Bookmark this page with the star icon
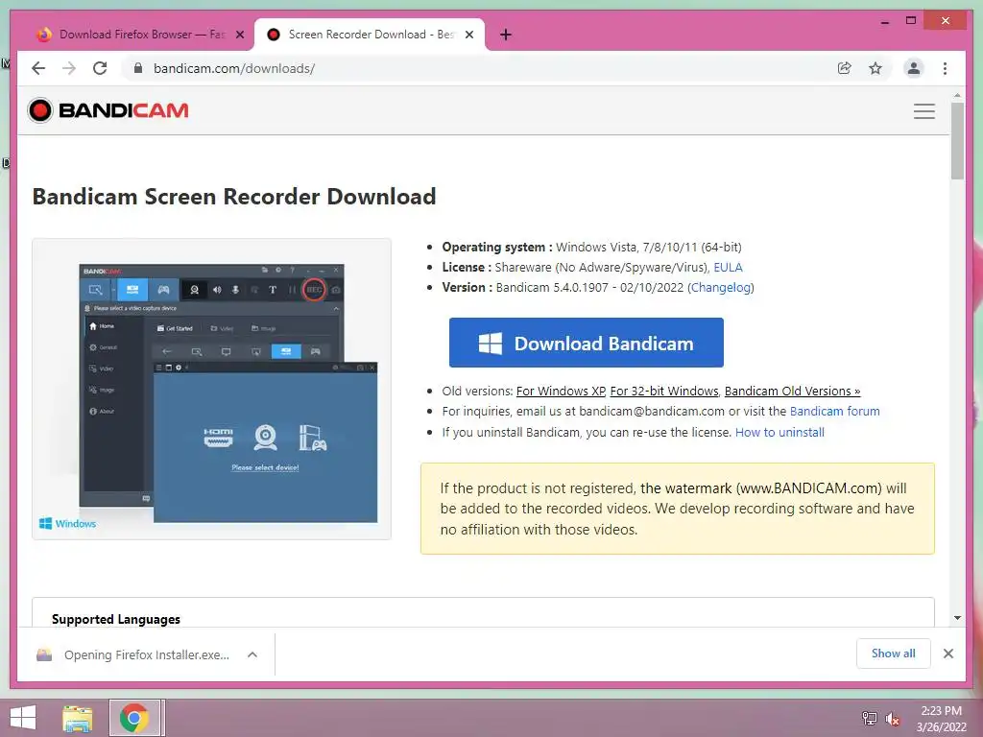The width and height of the screenshot is (983, 737). 875,68
